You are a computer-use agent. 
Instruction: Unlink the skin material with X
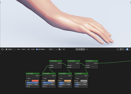point(84,49)
